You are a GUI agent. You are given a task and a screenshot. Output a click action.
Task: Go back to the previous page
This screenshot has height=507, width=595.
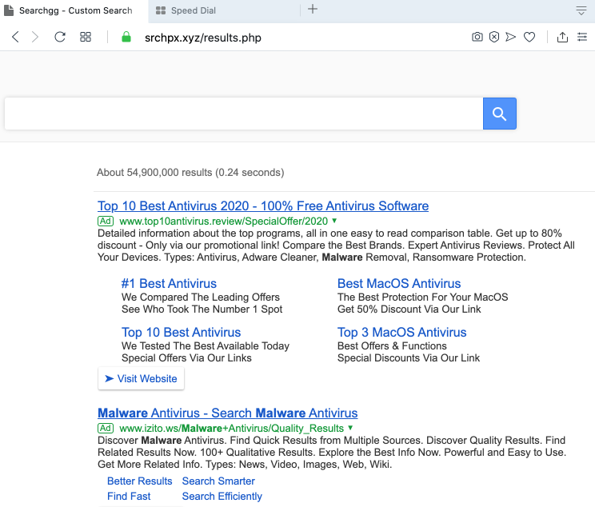pyautogui.click(x=15, y=37)
